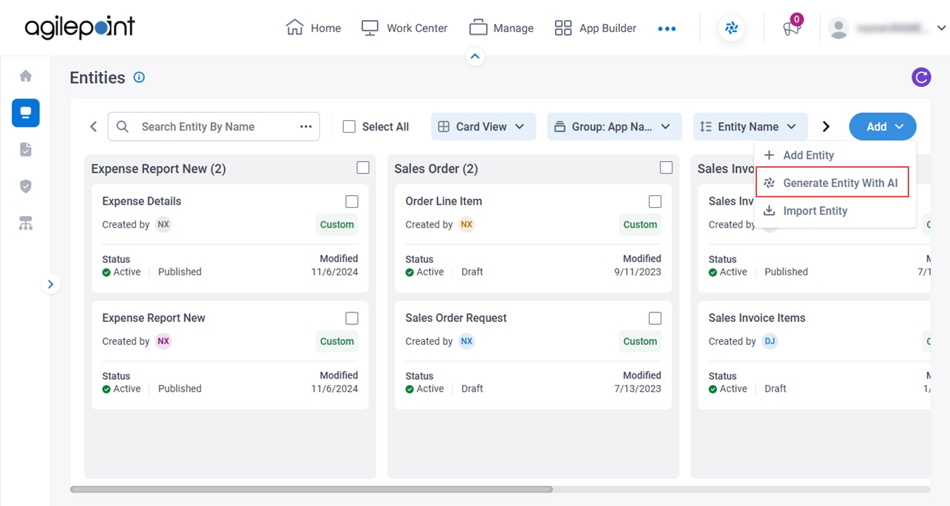Click the Active status icon on Order Line Item
Screen dimensions: 950x506
pyautogui.click(x=410, y=272)
